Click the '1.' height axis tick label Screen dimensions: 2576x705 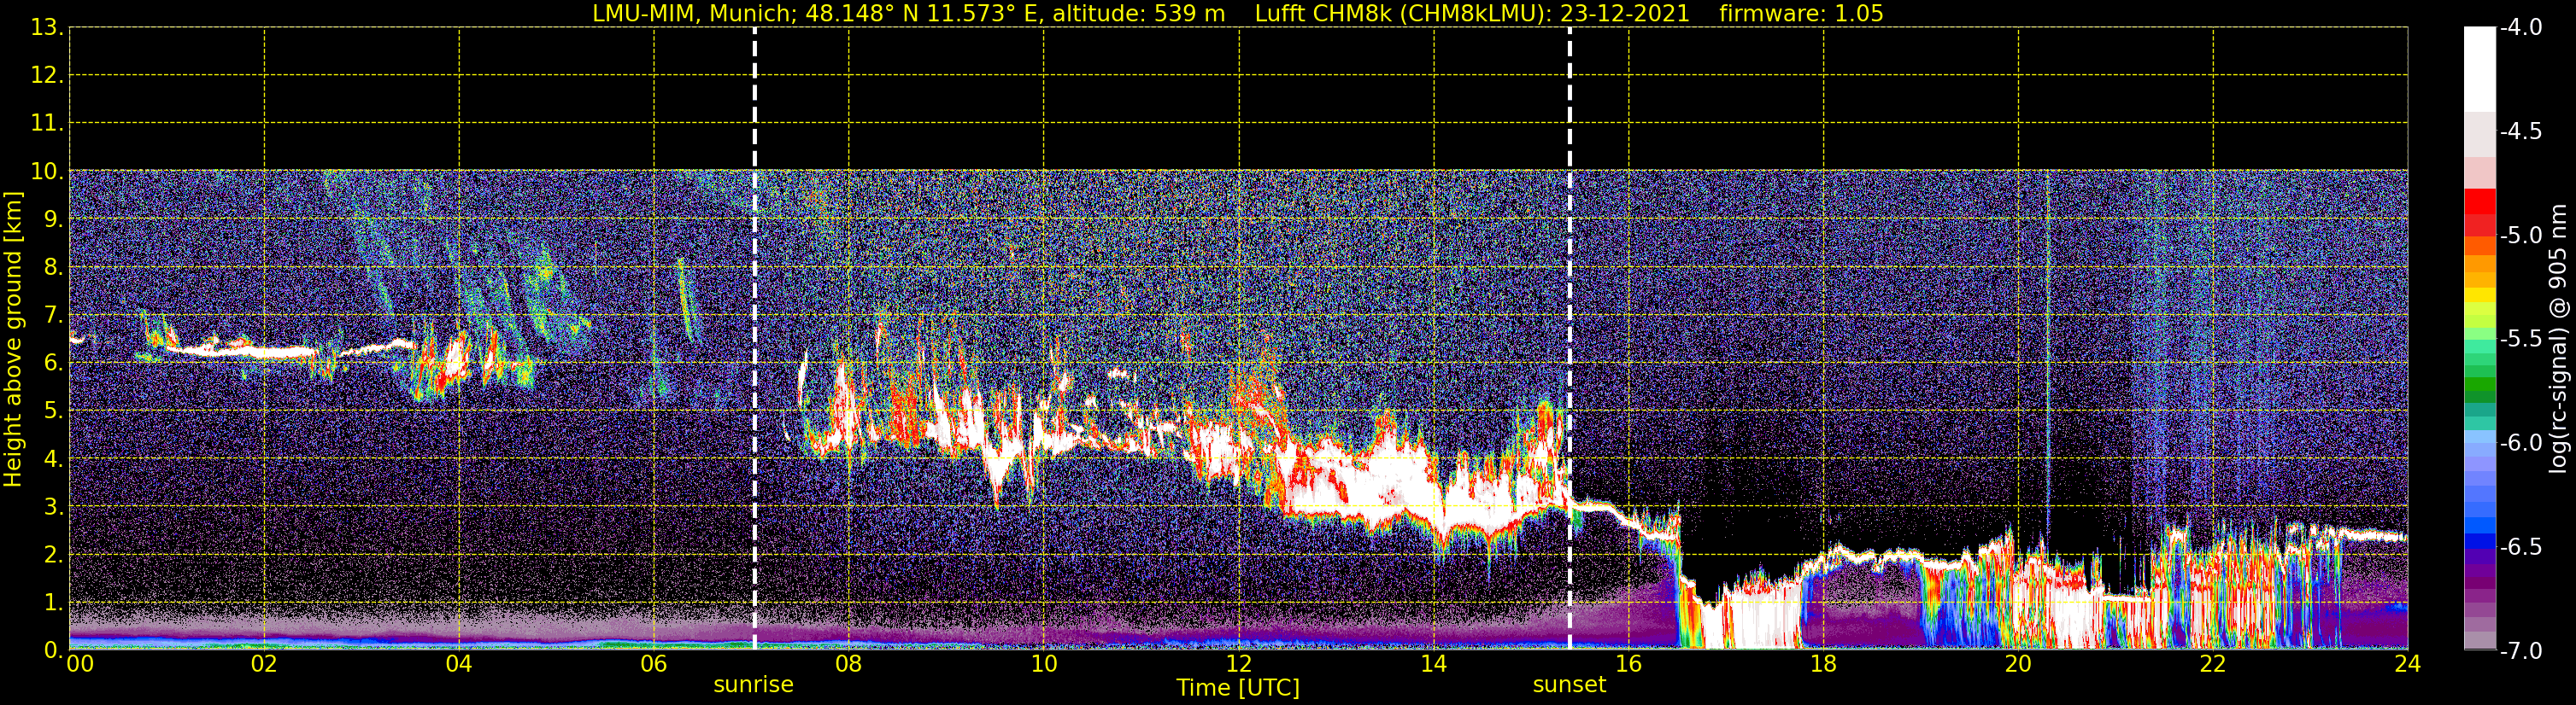(53, 603)
